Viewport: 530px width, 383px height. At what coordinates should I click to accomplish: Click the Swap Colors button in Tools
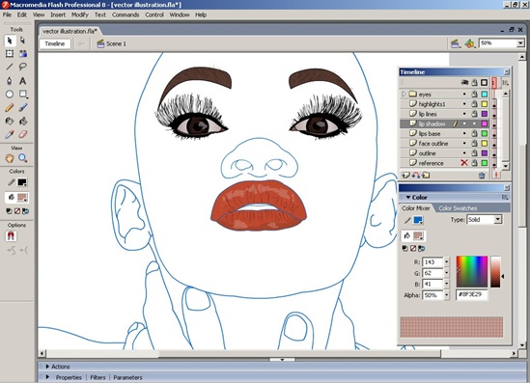click(x=25, y=211)
